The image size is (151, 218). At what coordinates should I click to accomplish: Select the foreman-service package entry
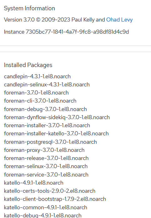pos(46,175)
